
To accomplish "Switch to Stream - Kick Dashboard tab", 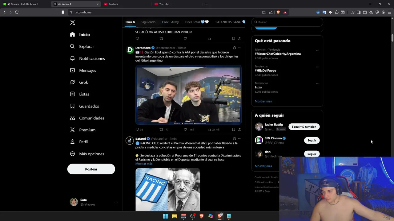I will pyautogui.click(x=25, y=4).
